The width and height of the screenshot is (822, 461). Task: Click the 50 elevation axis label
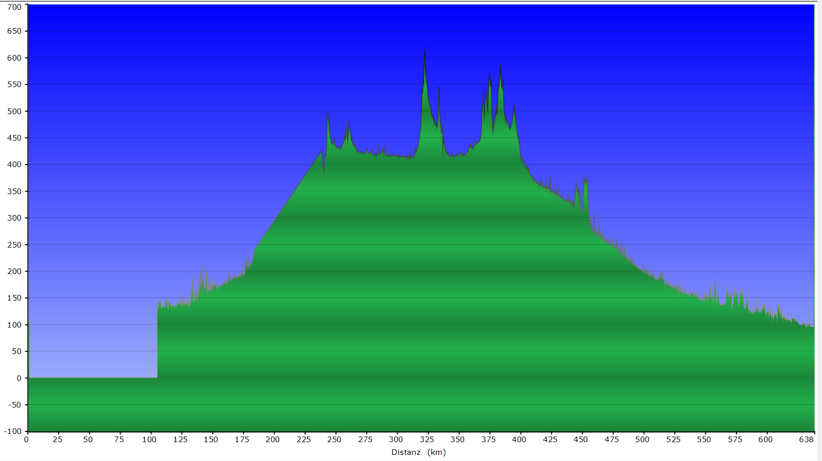[x=17, y=351]
